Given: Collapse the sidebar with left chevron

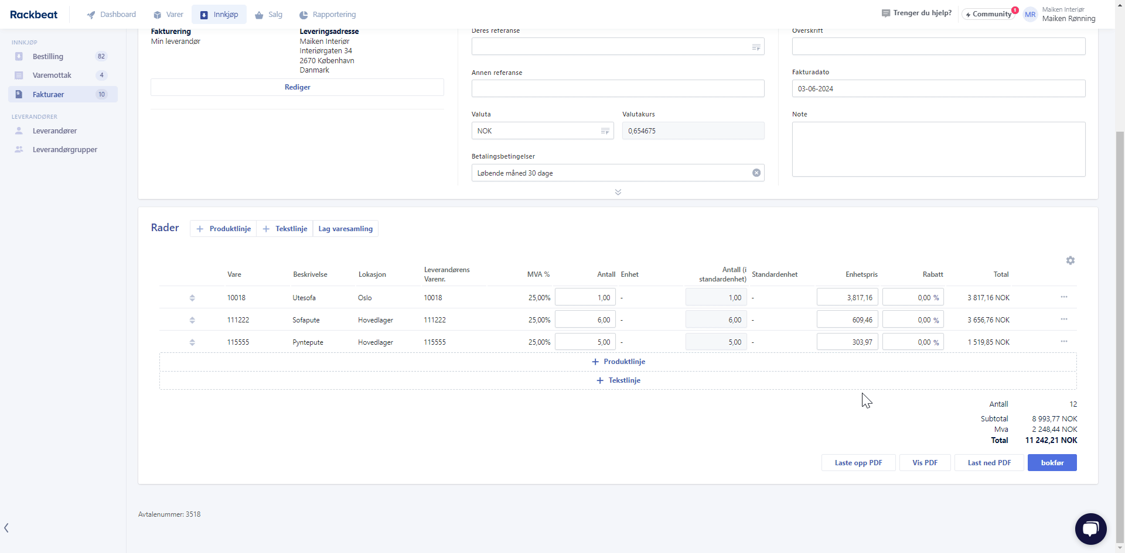Looking at the screenshot, I should [6, 528].
